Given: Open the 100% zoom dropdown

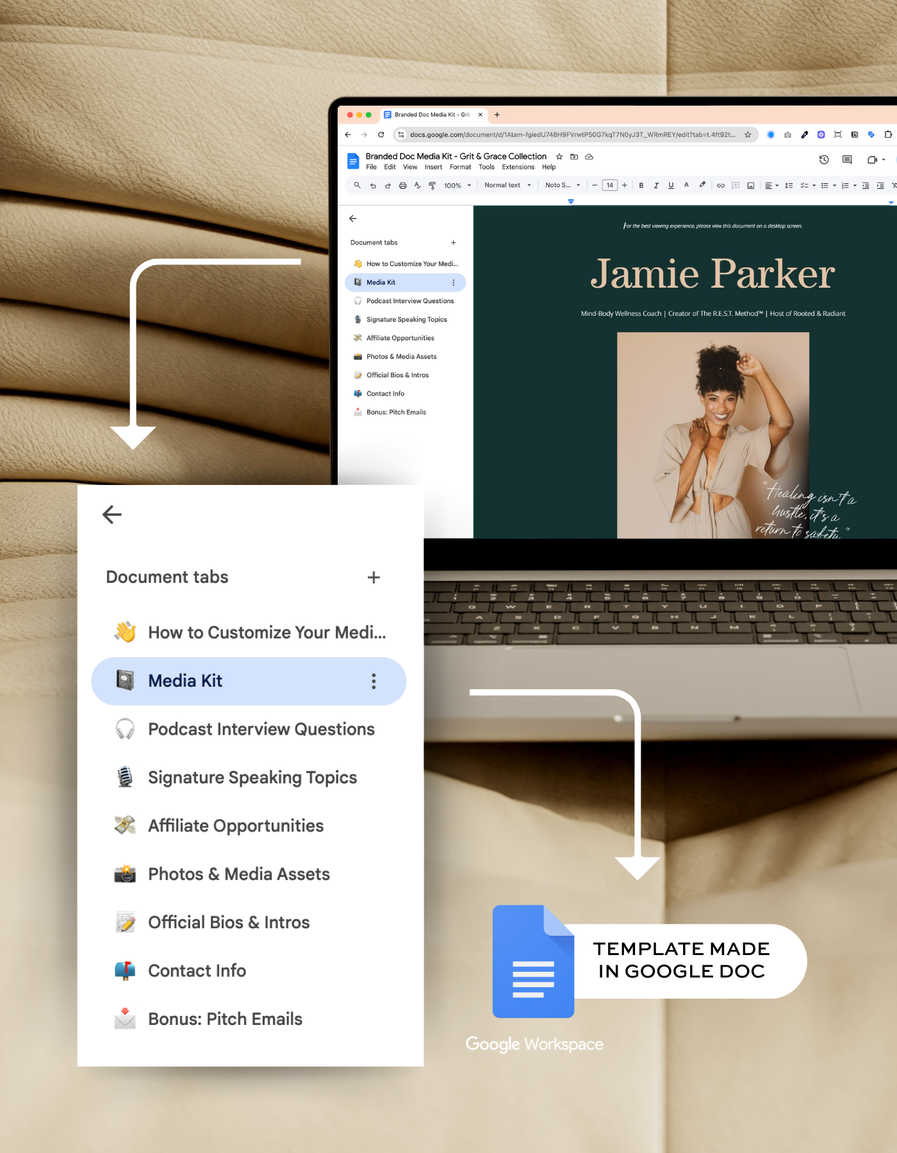Looking at the screenshot, I should tap(457, 186).
